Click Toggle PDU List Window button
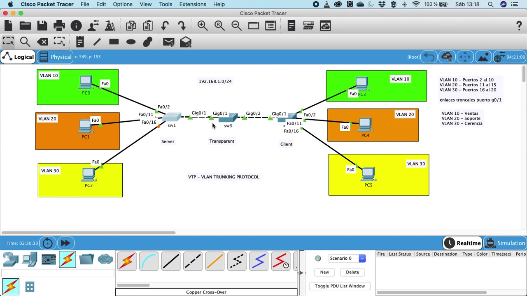This screenshot has width=527, height=296. [x=340, y=286]
